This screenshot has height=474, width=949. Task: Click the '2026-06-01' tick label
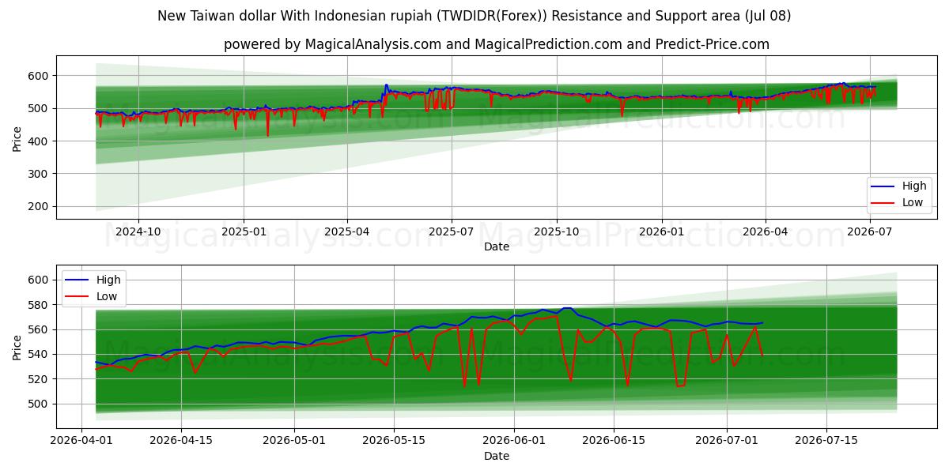point(514,441)
